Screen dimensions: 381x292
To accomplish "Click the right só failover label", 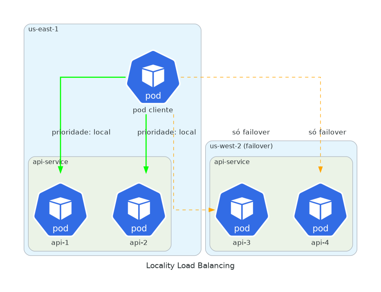I will click(x=327, y=132).
